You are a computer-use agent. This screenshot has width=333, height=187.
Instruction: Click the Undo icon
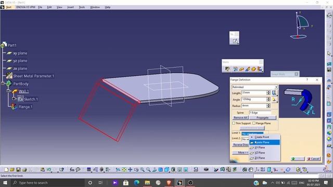pos(49,170)
